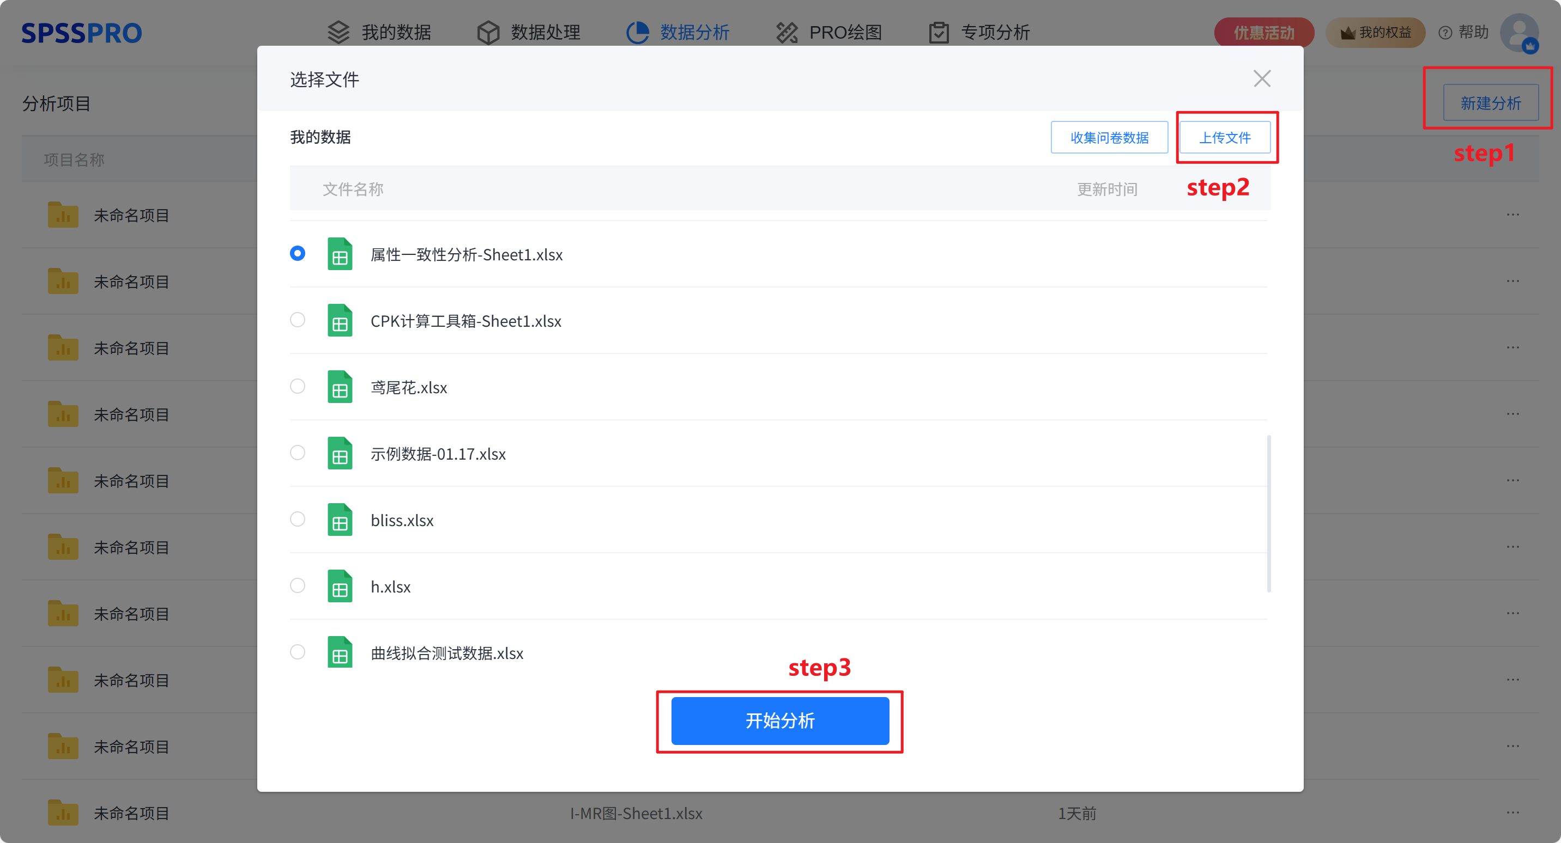This screenshot has height=843, width=1561.
Task: Click spreadsheet icon of 属性一致性分析-Sheet1.xlsx
Action: coord(340,254)
